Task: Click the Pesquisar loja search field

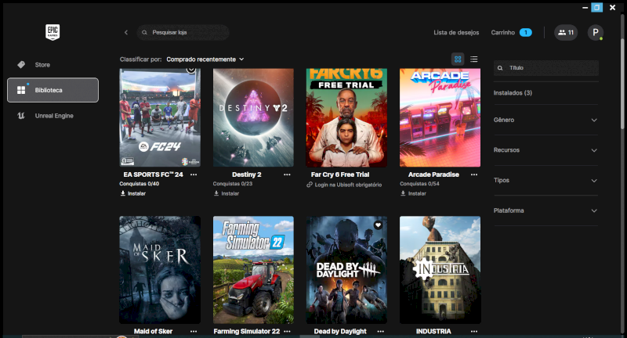Action: 183,32
